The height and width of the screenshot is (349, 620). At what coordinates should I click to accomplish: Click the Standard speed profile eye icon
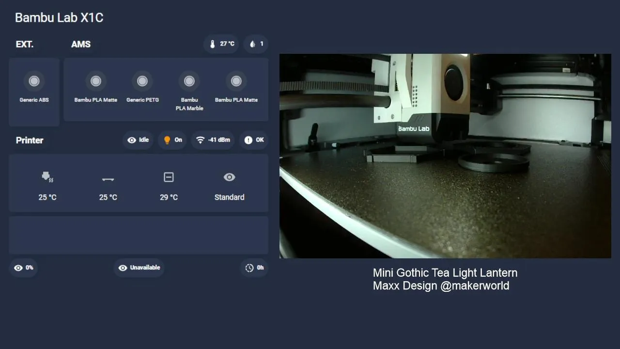click(x=229, y=177)
